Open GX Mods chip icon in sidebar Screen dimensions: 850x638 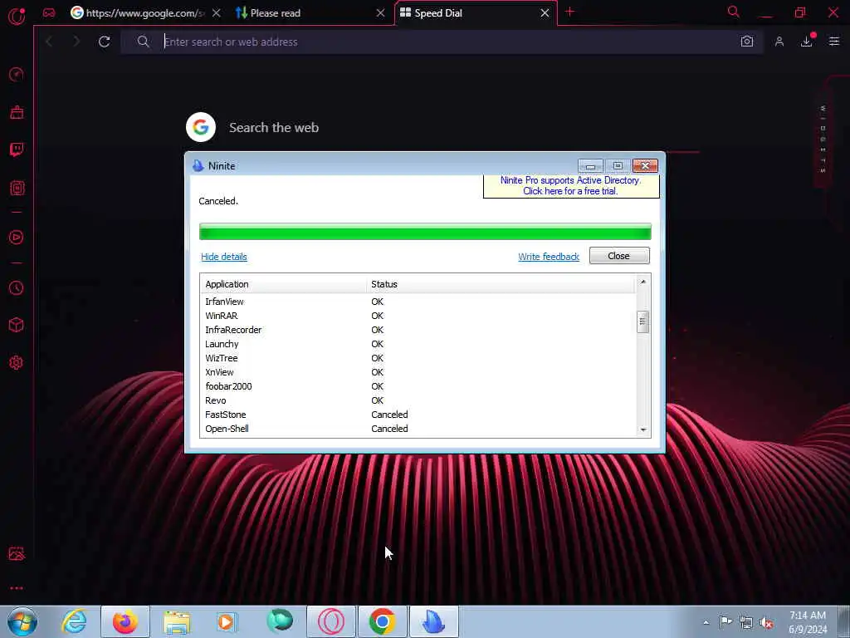click(17, 189)
